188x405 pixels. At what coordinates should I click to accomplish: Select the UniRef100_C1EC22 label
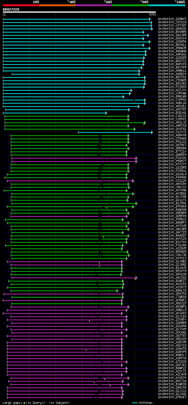pos(172,116)
